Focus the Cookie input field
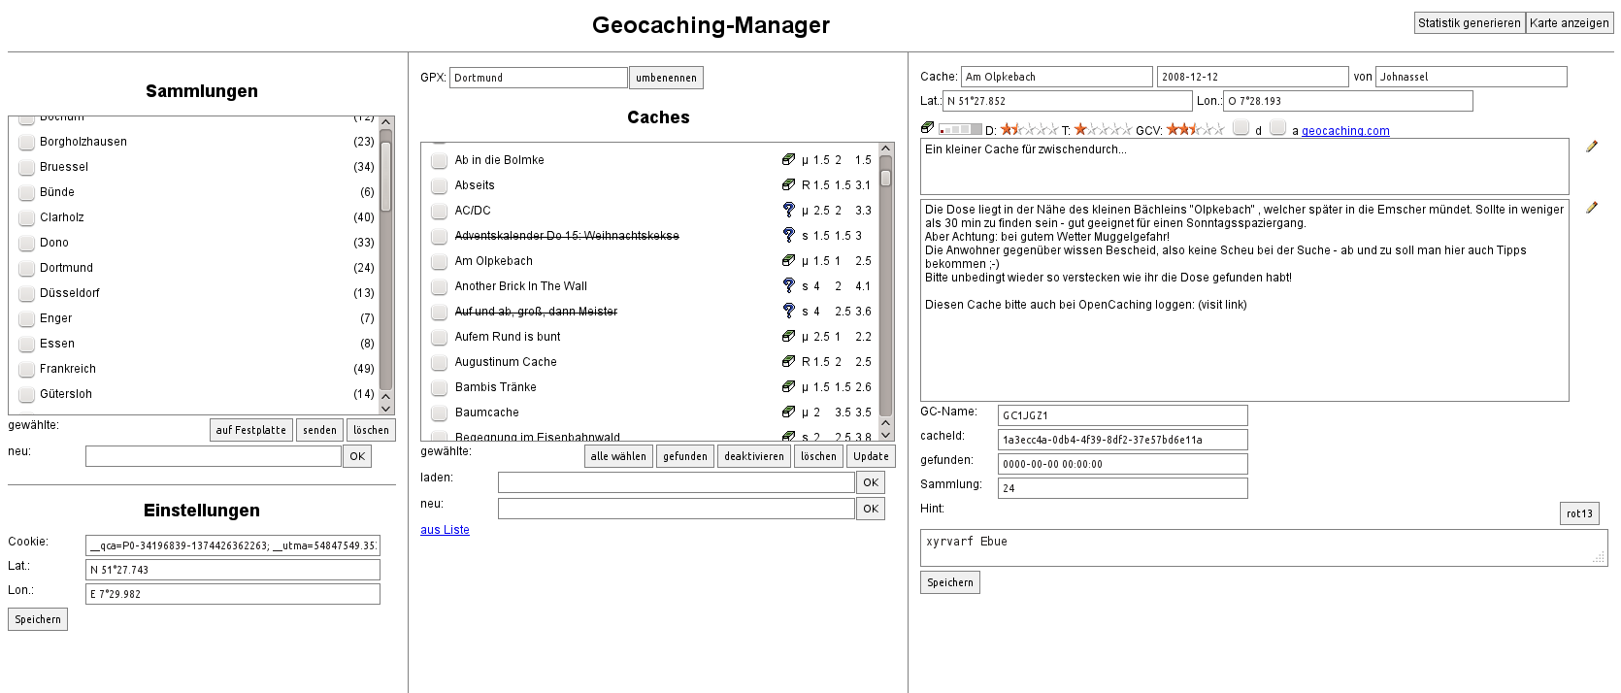 click(233, 545)
